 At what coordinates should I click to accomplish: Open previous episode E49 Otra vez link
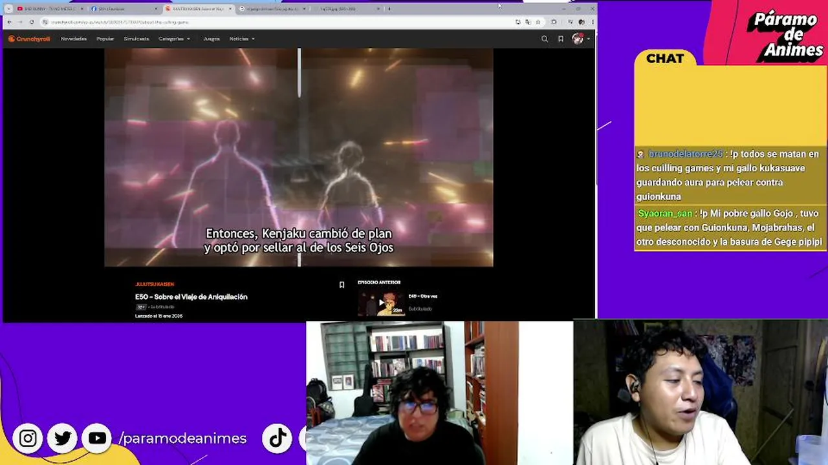423,296
